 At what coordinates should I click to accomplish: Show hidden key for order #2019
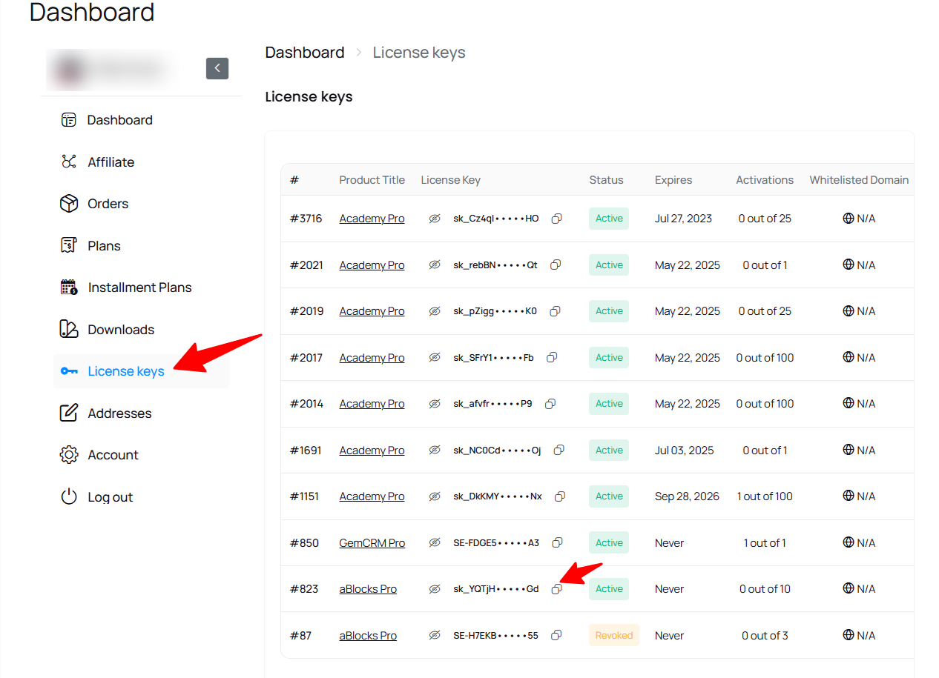435,311
